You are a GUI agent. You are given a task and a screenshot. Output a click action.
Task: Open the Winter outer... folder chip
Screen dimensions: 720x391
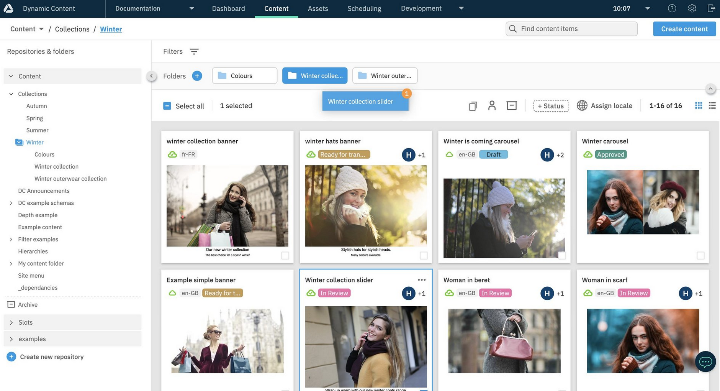pos(385,76)
